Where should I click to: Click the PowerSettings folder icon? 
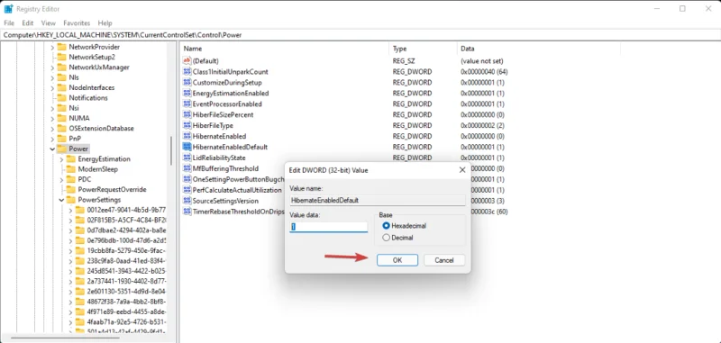(71, 200)
